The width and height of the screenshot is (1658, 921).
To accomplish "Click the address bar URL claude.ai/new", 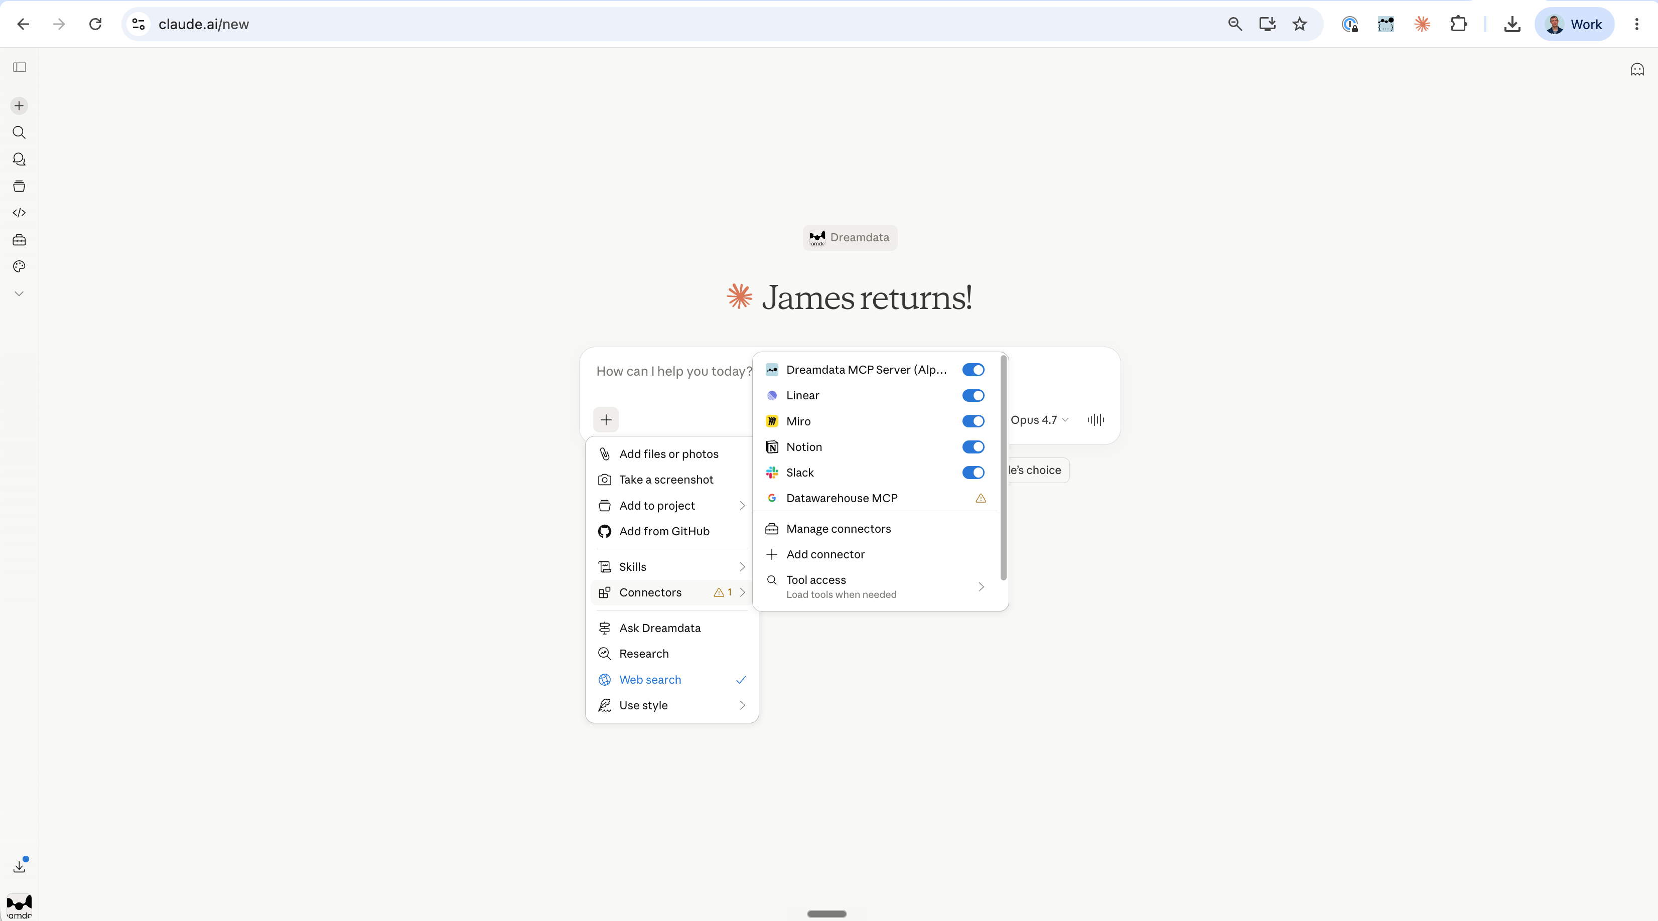I will click(x=203, y=25).
